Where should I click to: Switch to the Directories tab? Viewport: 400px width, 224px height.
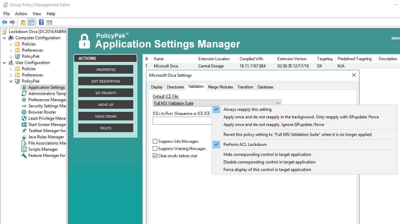pyautogui.click(x=175, y=87)
